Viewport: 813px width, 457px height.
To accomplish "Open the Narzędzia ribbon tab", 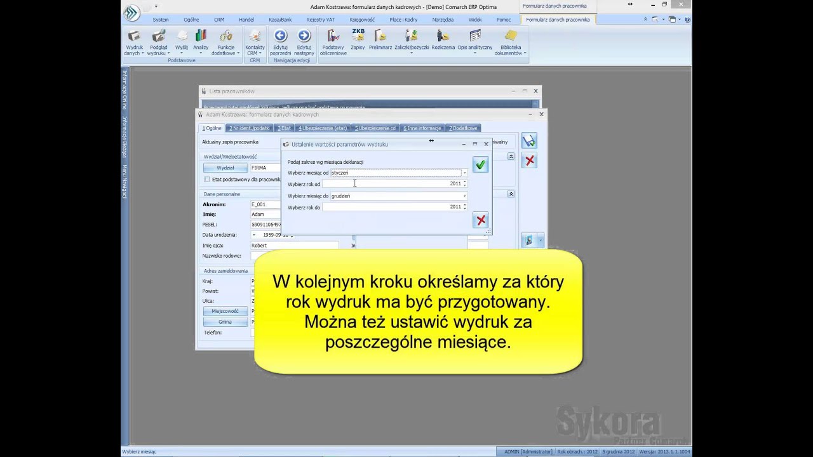I will (x=443, y=20).
